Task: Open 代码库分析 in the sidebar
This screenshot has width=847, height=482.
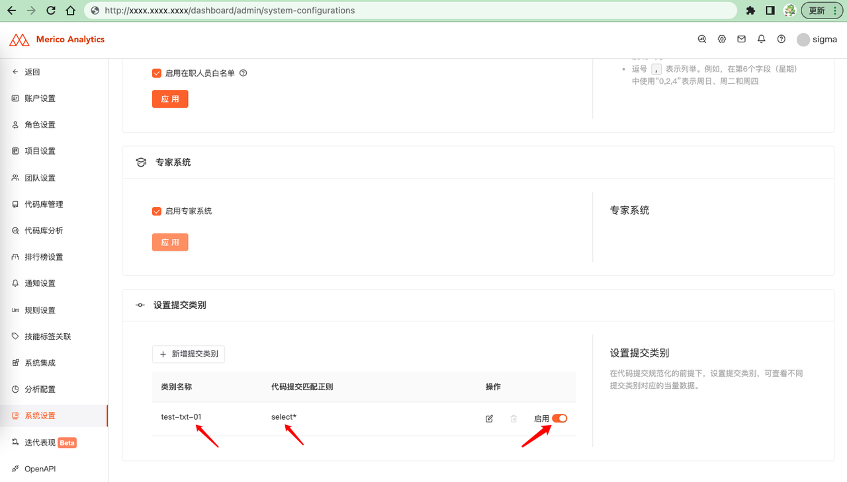Action: point(54,231)
